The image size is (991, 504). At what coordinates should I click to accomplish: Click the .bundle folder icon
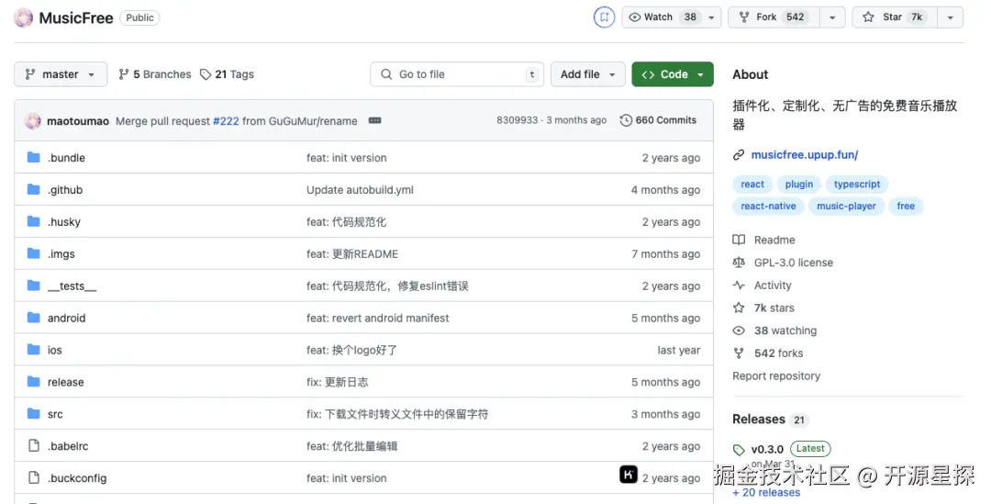tap(34, 158)
